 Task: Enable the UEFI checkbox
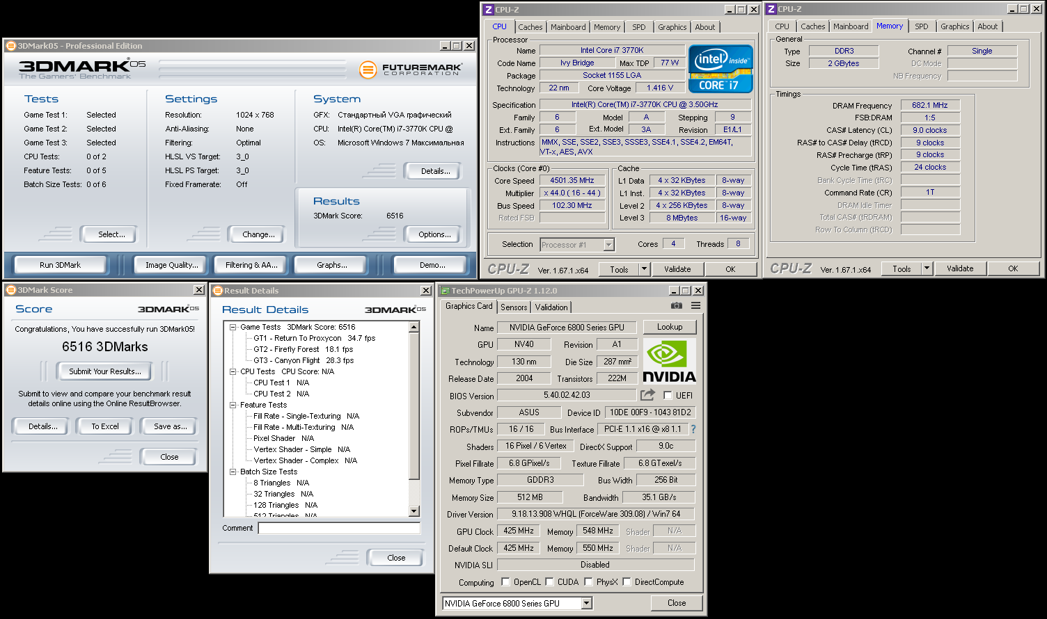tap(668, 396)
